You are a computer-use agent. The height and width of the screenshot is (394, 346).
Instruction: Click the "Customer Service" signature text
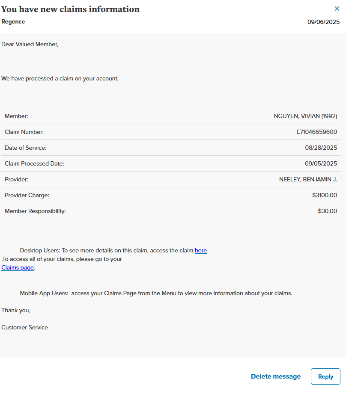click(24, 327)
